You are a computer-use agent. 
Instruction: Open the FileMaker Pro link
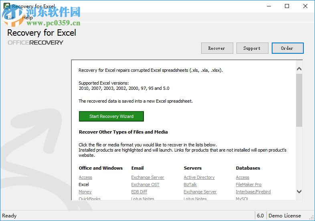click(249, 185)
